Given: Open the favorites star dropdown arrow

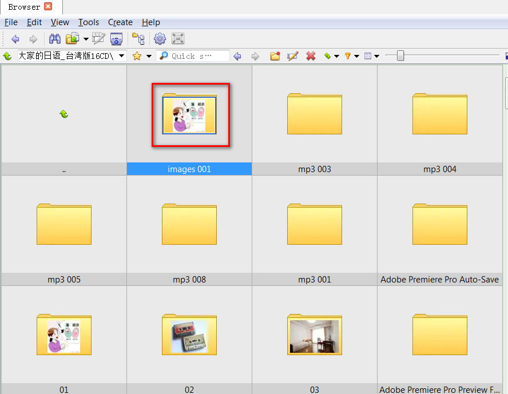Looking at the screenshot, I should 149,57.
